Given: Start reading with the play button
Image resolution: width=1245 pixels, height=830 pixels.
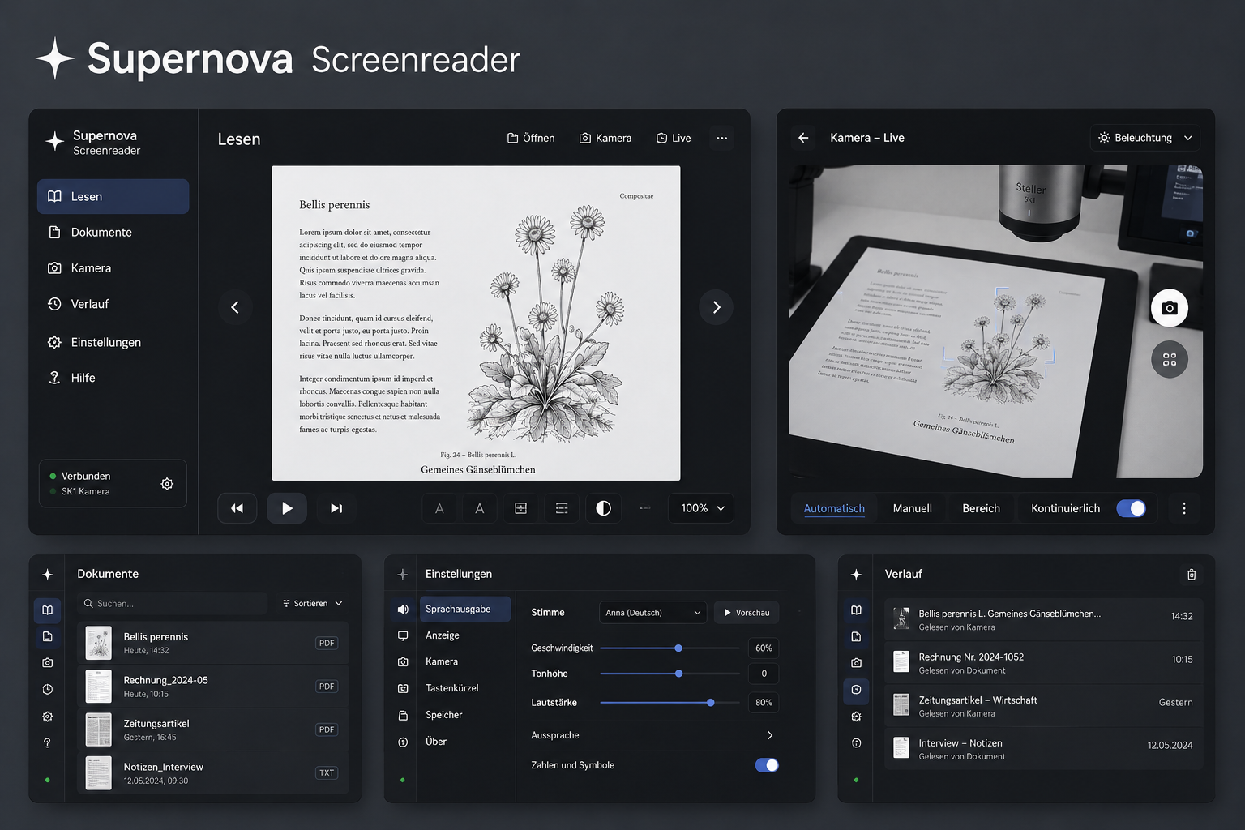Looking at the screenshot, I should pos(287,508).
